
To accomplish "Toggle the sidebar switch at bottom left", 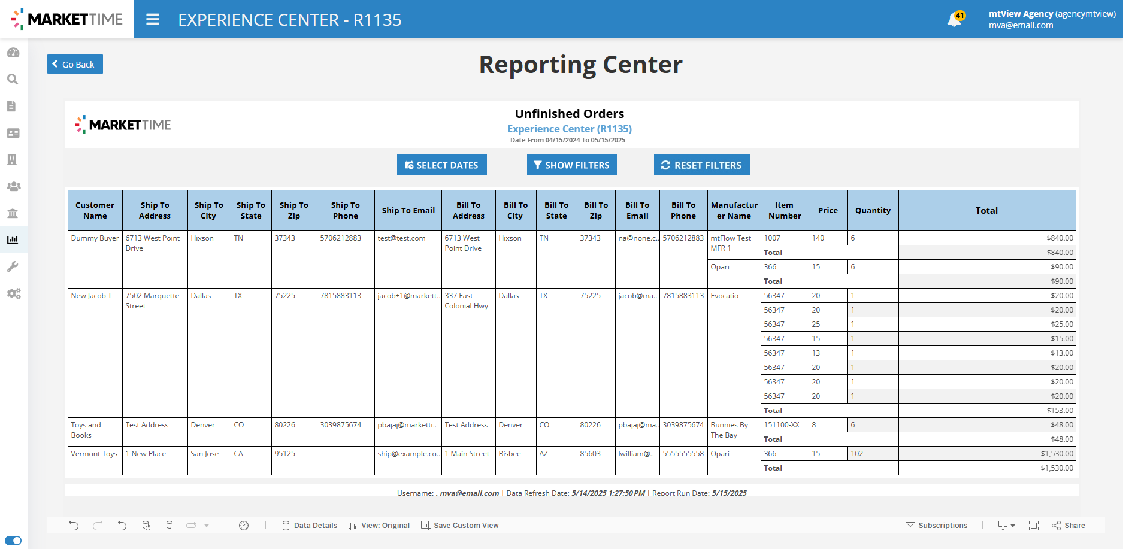I will pos(13,541).
